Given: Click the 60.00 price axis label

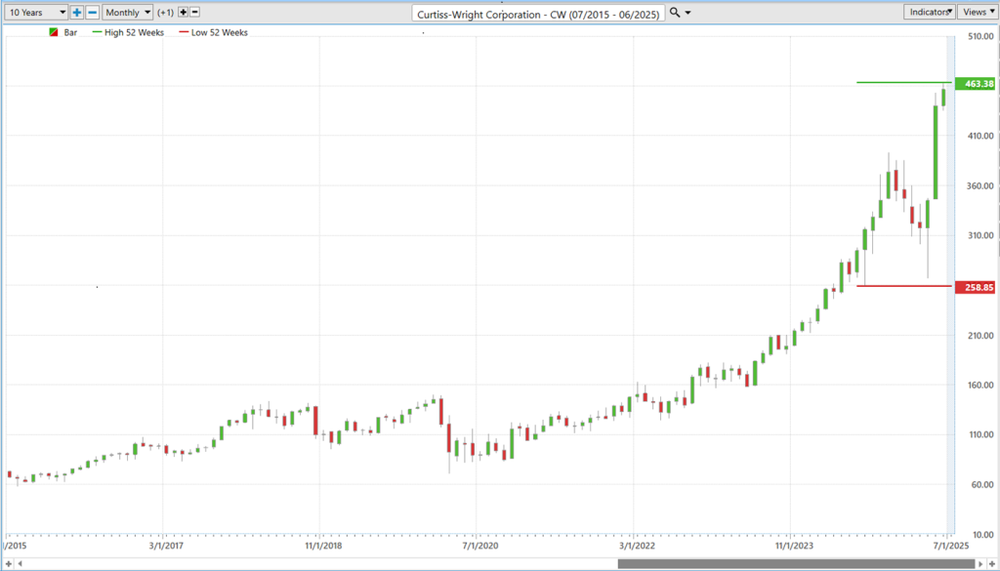Looking at the screenshot, I should [980, 485].
